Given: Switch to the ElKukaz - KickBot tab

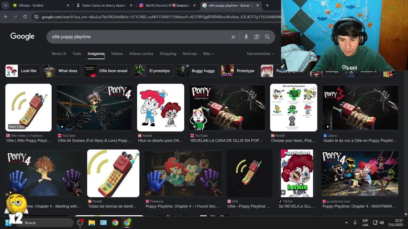Looking at the screenshot, I should tap(41, 5).
